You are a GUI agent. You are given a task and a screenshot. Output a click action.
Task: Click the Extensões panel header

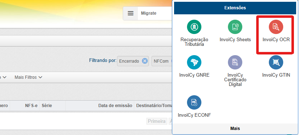(235, 8)
